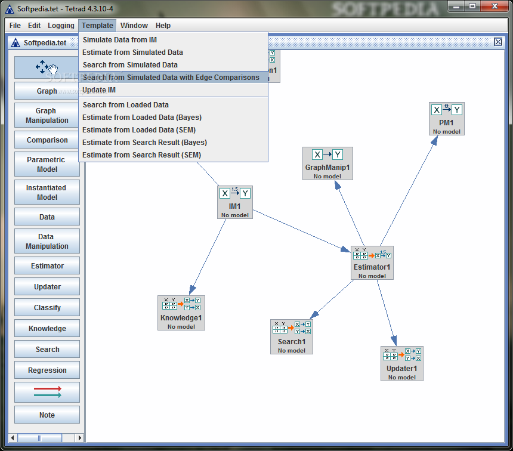Click the Knowledge1 node icon
The height and width of the screenshot is (451, 513).
click(181, 304)
